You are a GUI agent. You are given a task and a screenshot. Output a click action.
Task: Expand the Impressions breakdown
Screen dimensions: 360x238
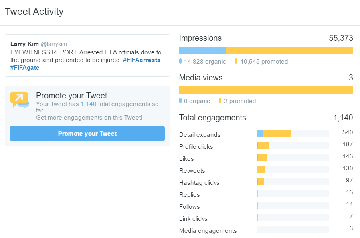click(200, 38)
